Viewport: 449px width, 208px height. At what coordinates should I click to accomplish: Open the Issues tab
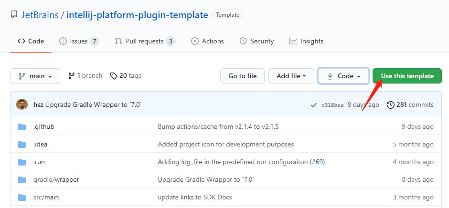coord(79,41)
